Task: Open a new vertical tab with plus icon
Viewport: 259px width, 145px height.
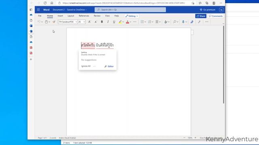Action: coord(31,59)
